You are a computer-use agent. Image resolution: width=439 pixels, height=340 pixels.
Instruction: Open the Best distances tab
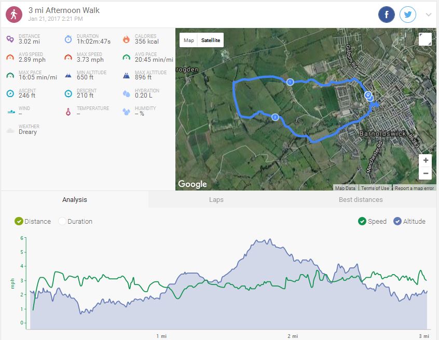(360, 199)
